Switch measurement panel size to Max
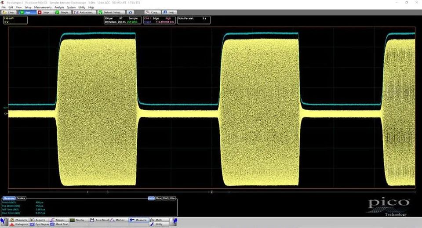The height and width of the screenshot is (228, 422). tap(159, 199)
